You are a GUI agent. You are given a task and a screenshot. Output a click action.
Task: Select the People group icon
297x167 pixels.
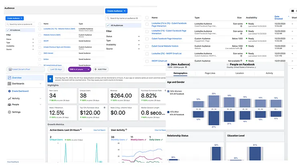click(x=9, y=104)
